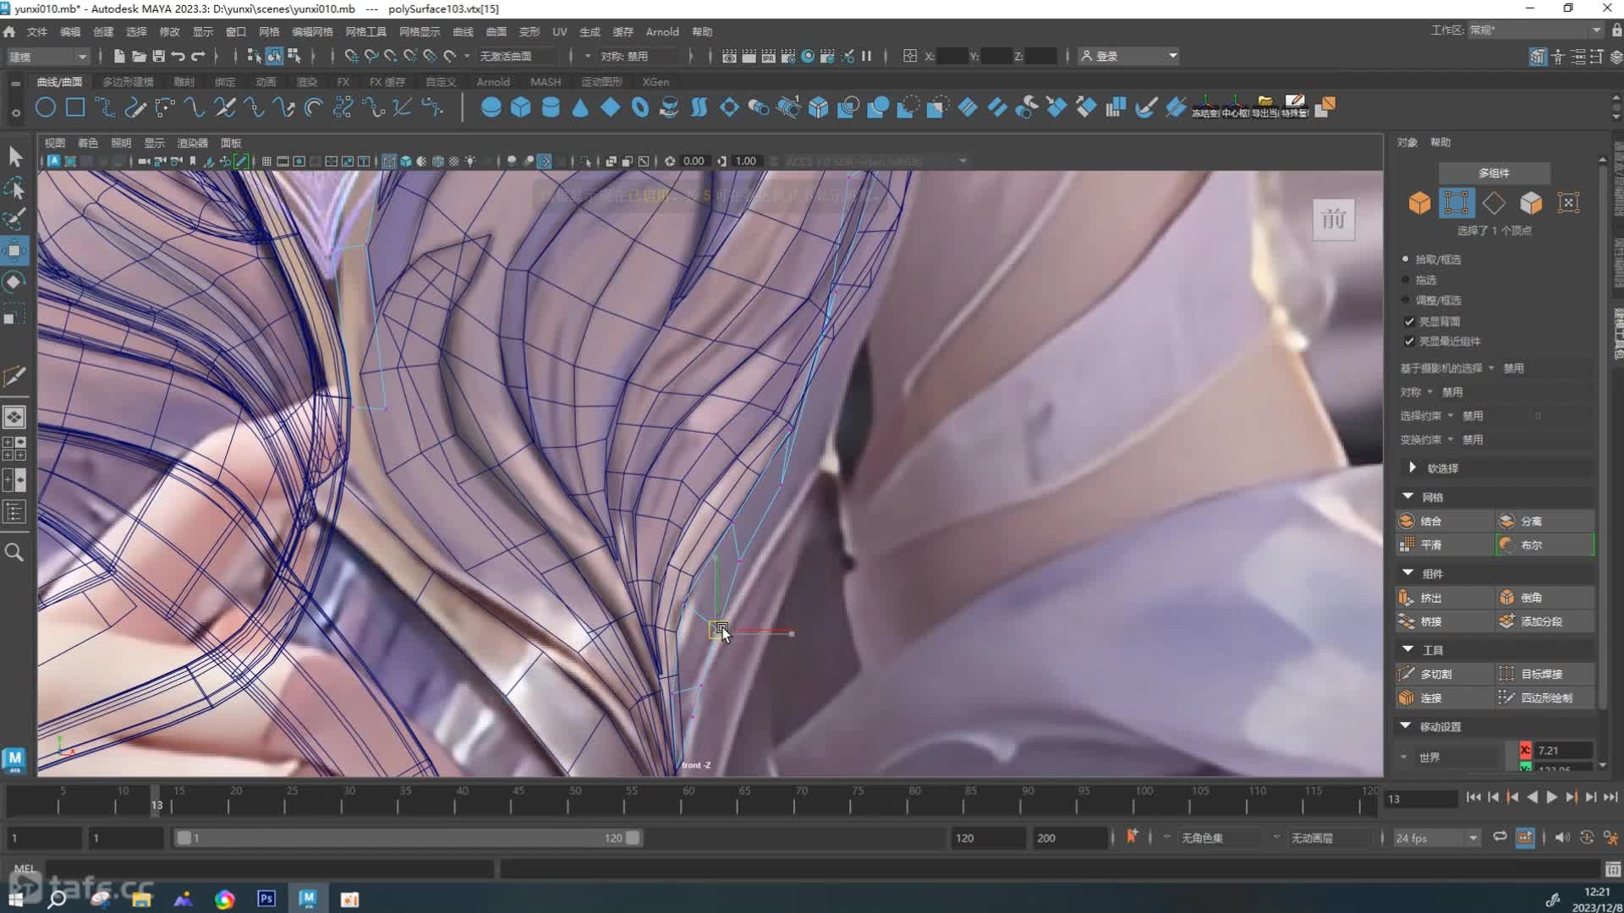Toggle auto keyframe button near 无角色集
This screenshot has width=1624, height=913.
tap(1132, 837)
